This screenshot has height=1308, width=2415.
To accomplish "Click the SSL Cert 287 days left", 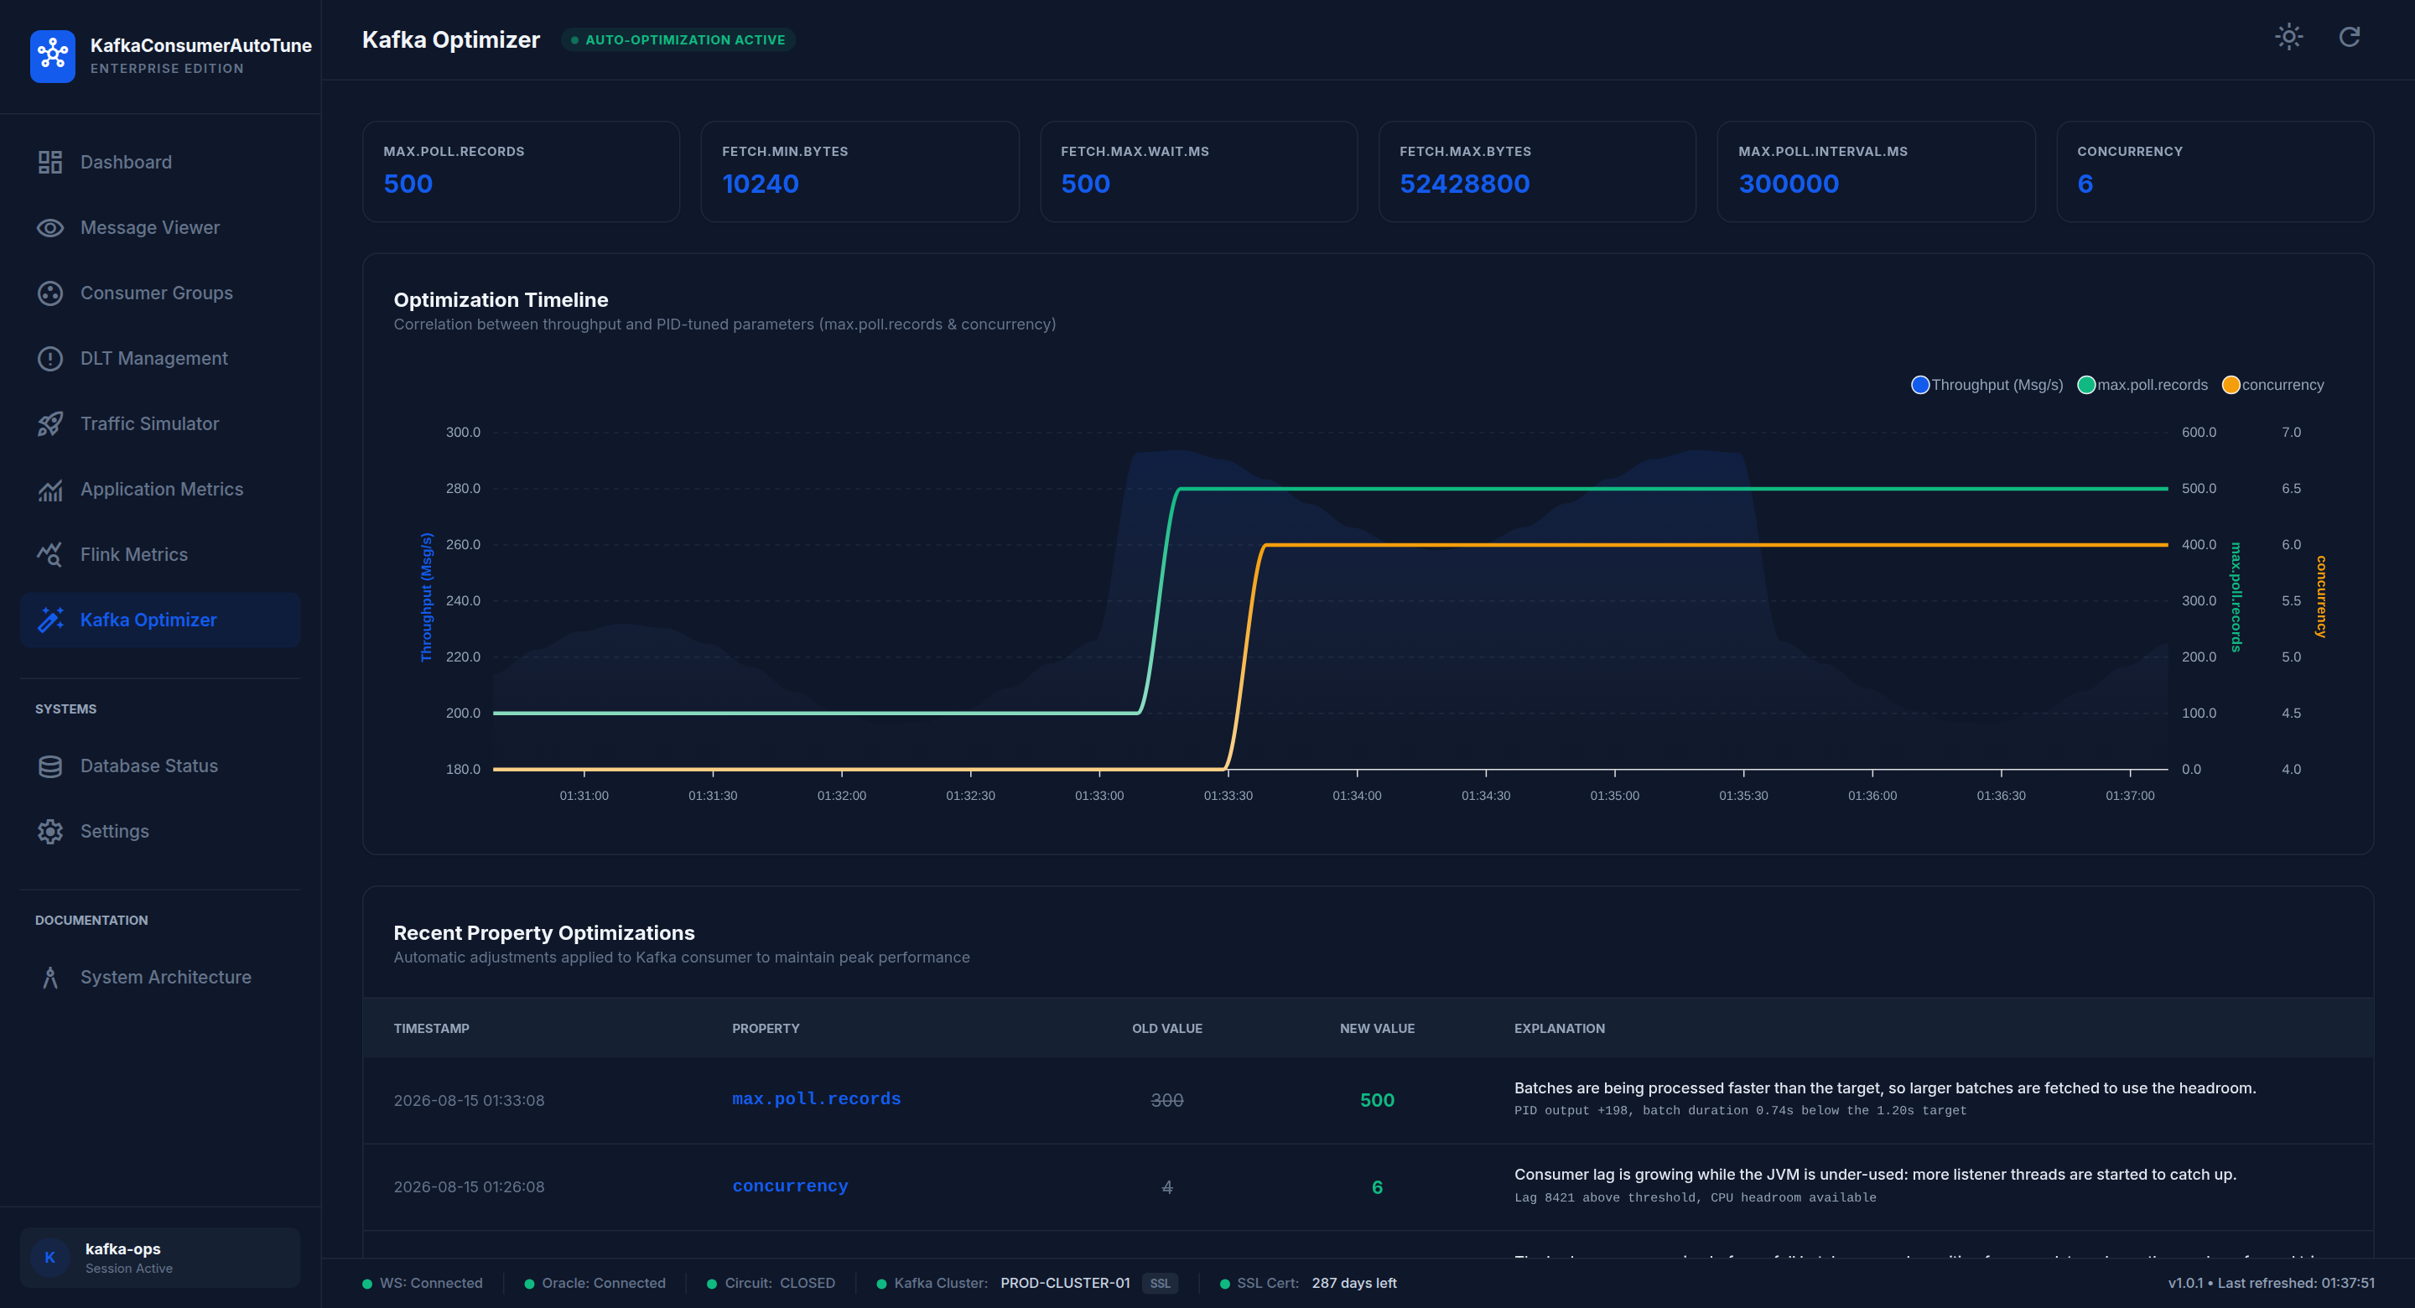I will pyautogui.click(x=1308, y=1283).
